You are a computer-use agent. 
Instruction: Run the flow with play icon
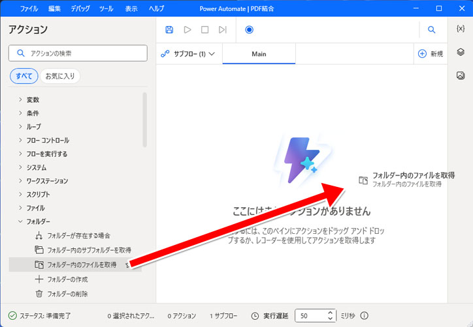[188, 30]
